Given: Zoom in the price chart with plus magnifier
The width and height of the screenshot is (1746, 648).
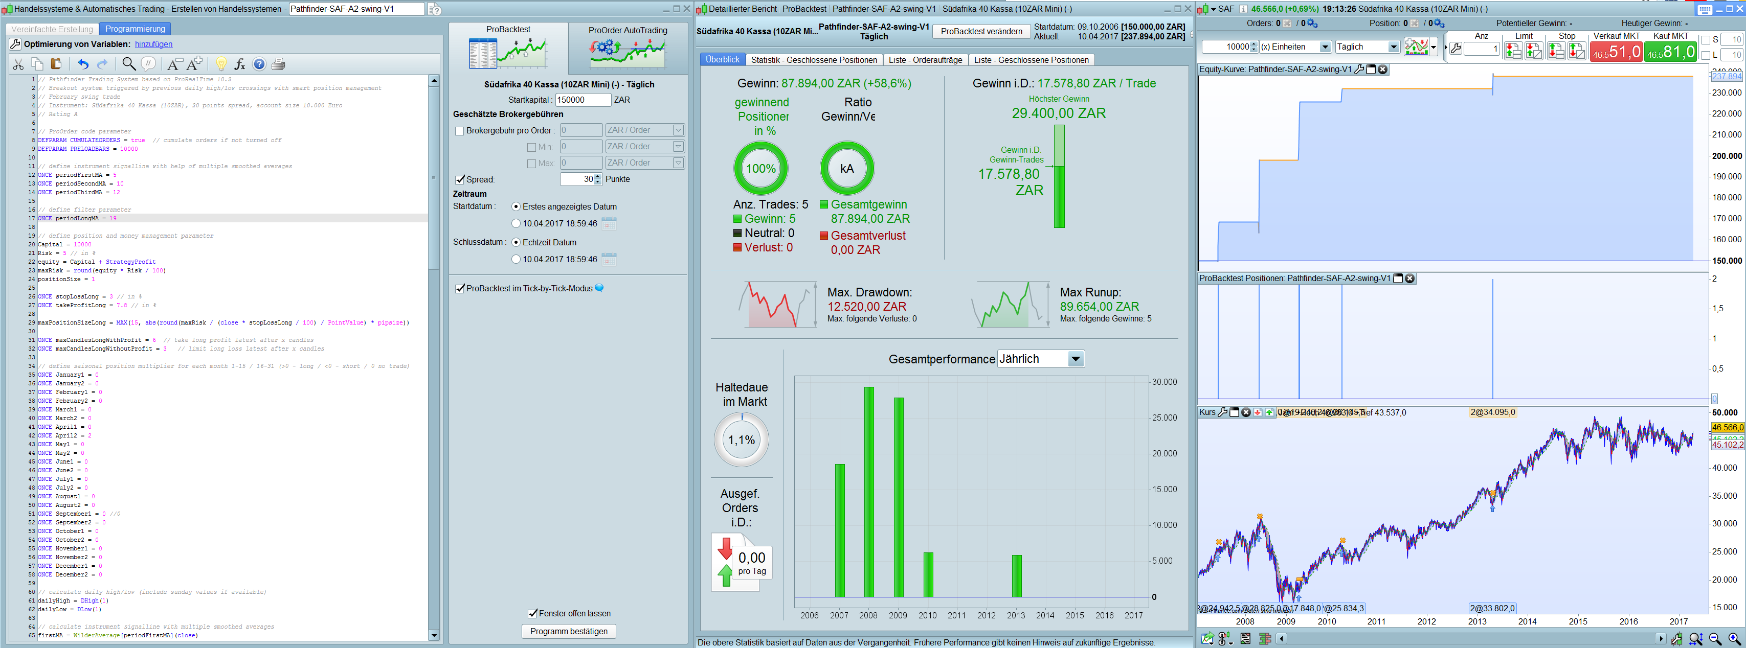Looking at the screenshot, I should [1734, 638].
